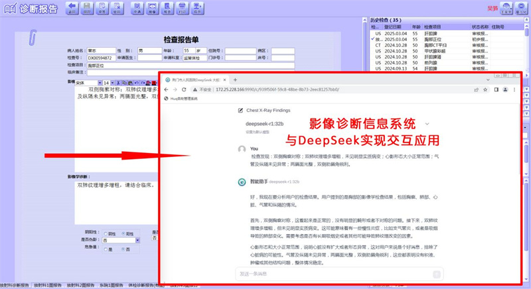Open the 图像 image viewer toolbar button
This screenshot has width=531, height=289.
[x=152, y=8]
